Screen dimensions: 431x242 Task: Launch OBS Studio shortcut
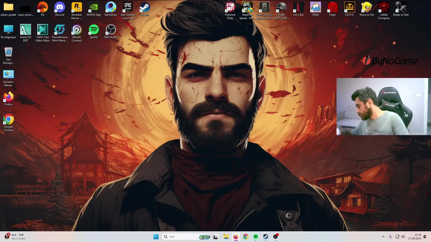111,32
